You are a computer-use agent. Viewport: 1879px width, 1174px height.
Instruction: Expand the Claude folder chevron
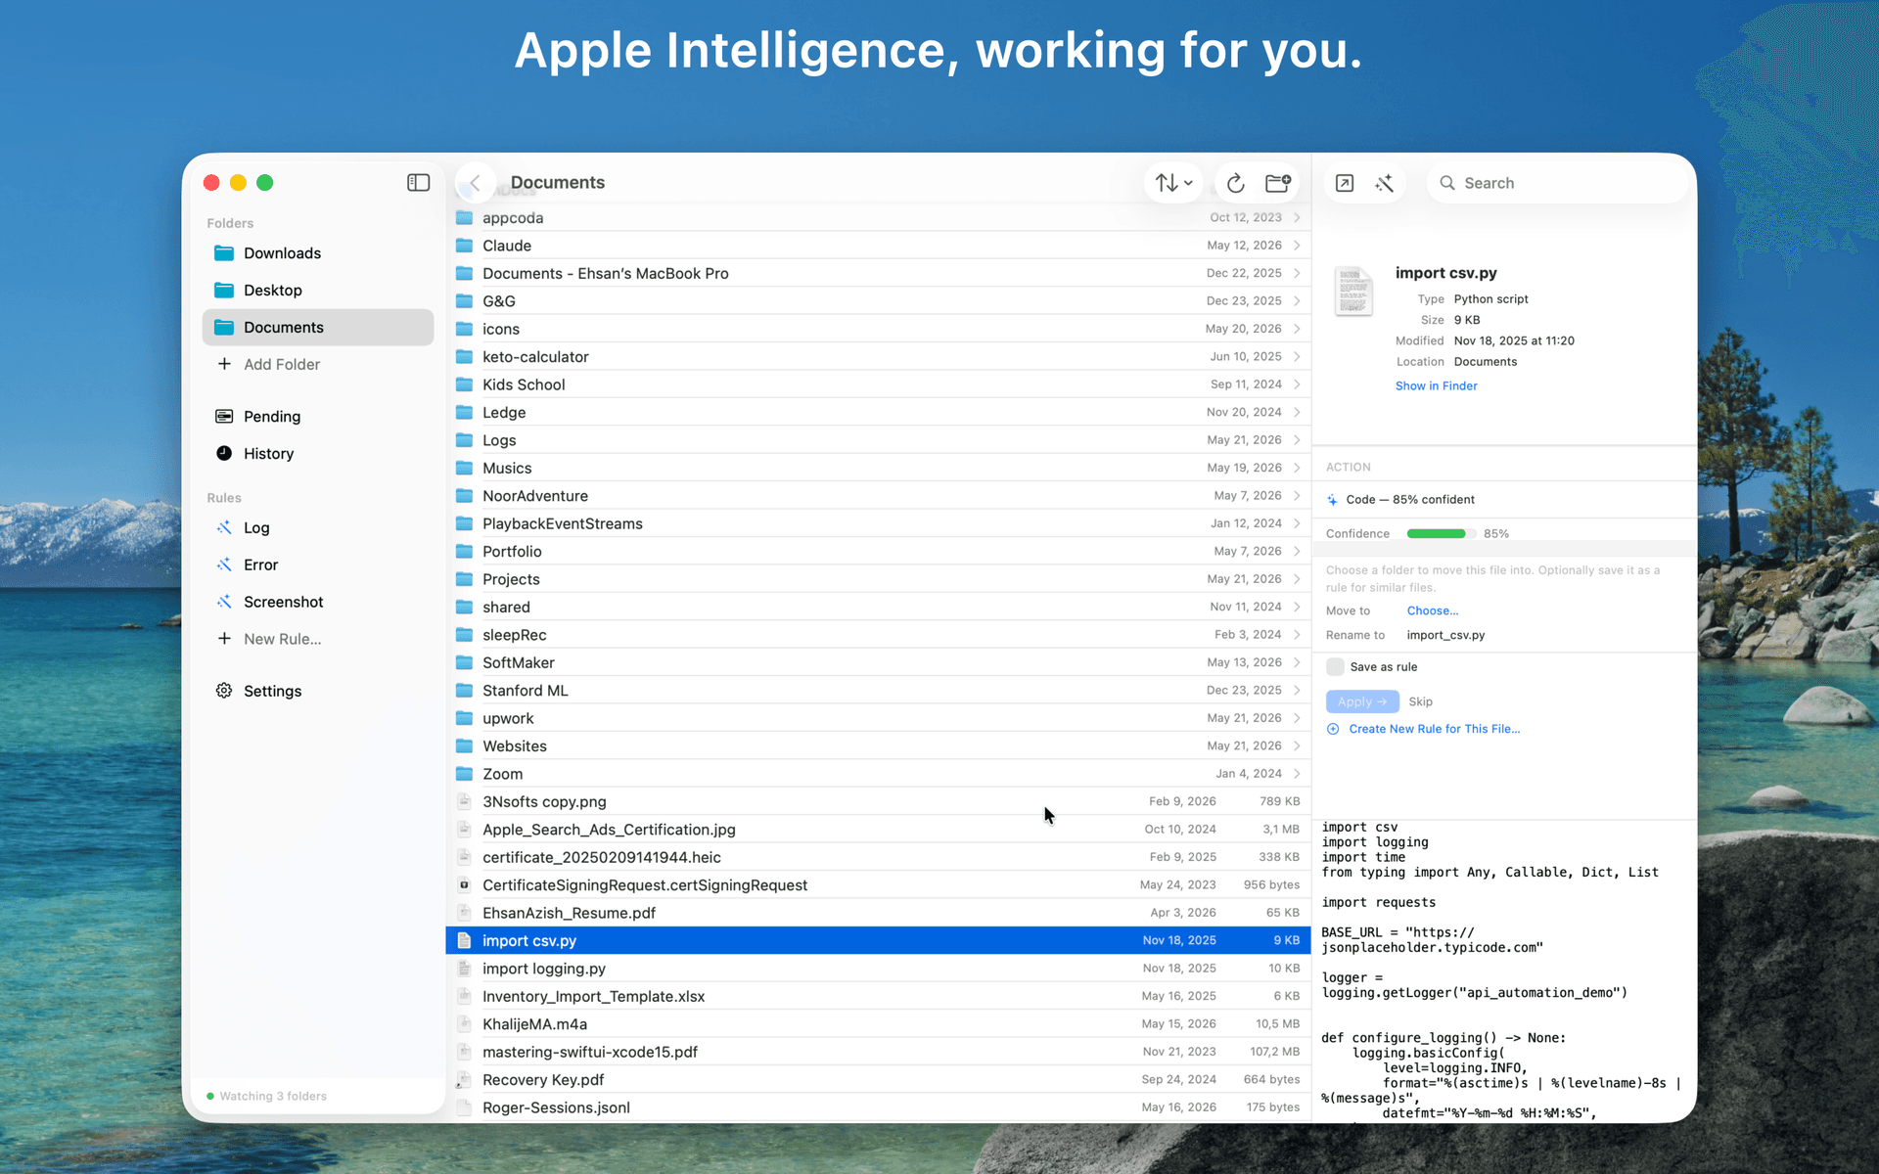tap(1297, 246)
